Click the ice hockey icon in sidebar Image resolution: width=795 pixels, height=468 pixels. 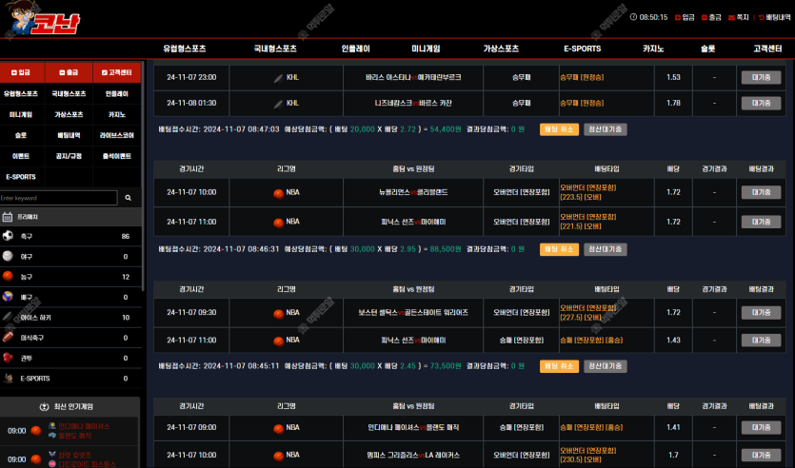pos(9,317)
